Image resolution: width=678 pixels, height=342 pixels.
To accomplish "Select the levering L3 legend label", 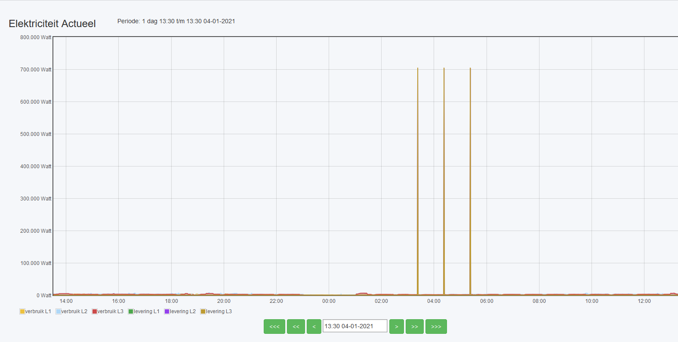I will [219, 311].
